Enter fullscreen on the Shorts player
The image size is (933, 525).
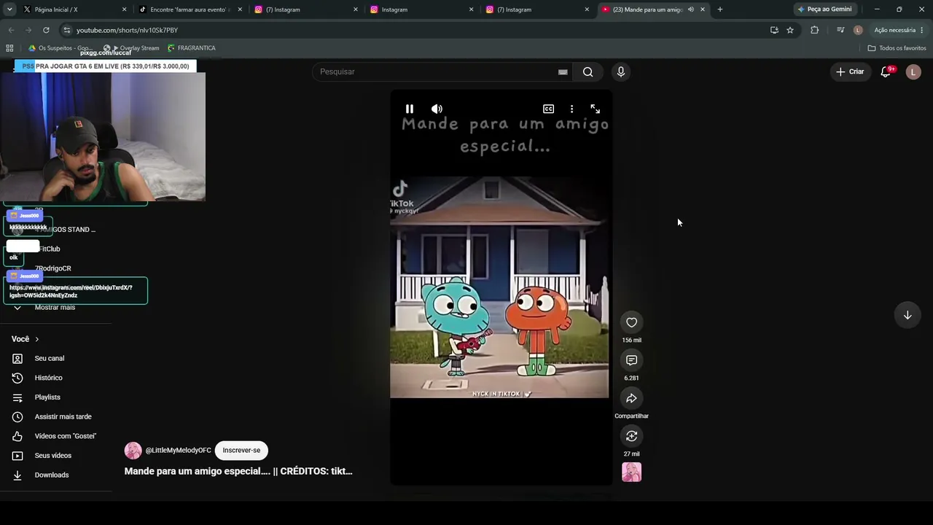pos(595,109)
